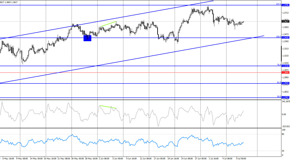Click the RSI scale value 80
This screenshot has height=161, width=290.
point(283,134)
